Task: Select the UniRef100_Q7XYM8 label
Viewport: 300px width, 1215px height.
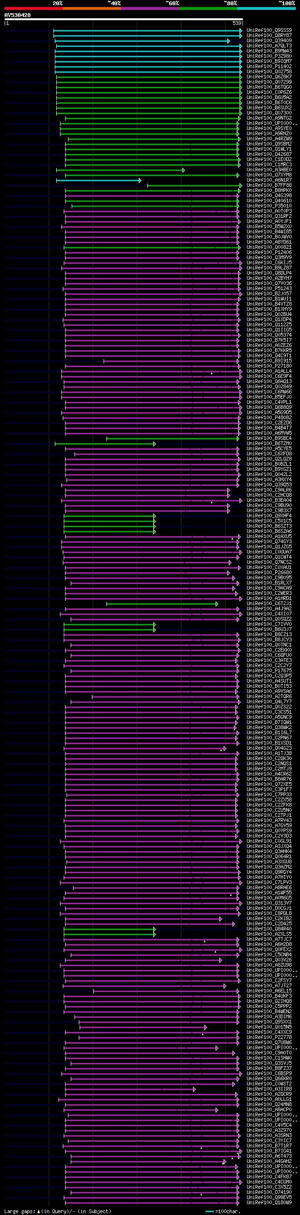Action: 269,175
